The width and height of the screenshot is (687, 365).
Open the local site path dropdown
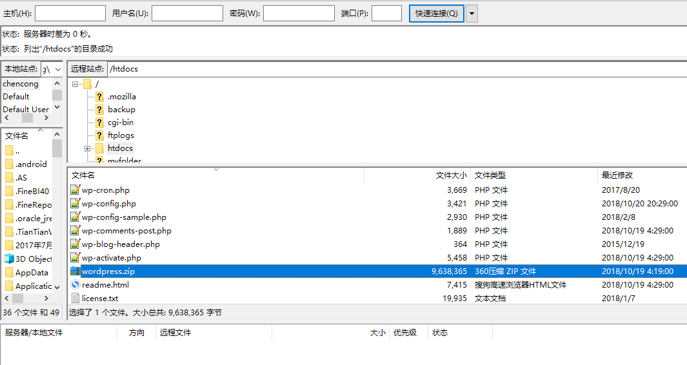pos(57,69)
